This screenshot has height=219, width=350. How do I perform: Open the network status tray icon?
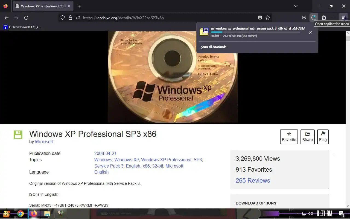point(304,214)
